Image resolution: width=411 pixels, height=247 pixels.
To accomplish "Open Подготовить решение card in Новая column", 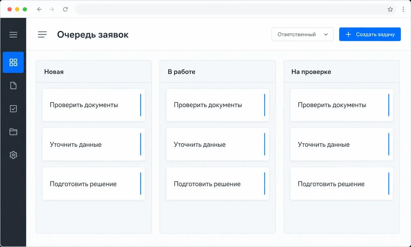I will [94, 184].
